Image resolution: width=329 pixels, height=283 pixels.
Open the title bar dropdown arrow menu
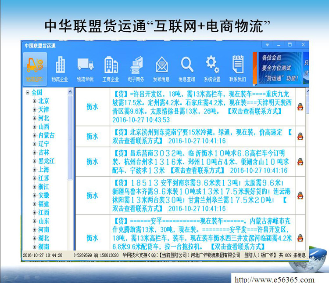[267, 45]
